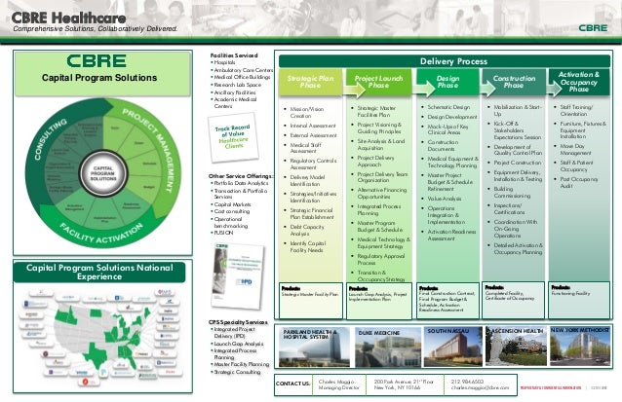The image size is (622, 402).
Task: Select the Hospitals bullet
Action: coord(224,62)
